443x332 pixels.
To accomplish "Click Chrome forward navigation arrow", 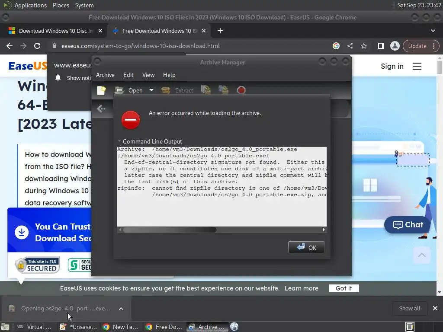I will tap(23, 46).
